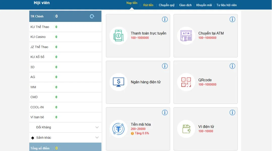Click the online payment phone icon
The width and height of the screenshot is (272, 151).
pos(118,35)
